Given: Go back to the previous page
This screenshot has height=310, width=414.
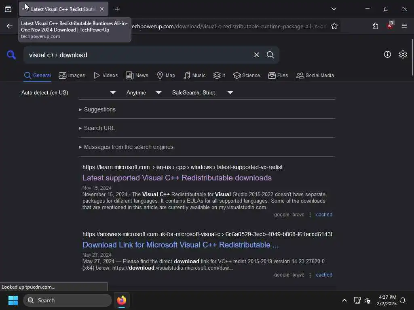Looking at the screenshot, I should (x=10, y=26).
